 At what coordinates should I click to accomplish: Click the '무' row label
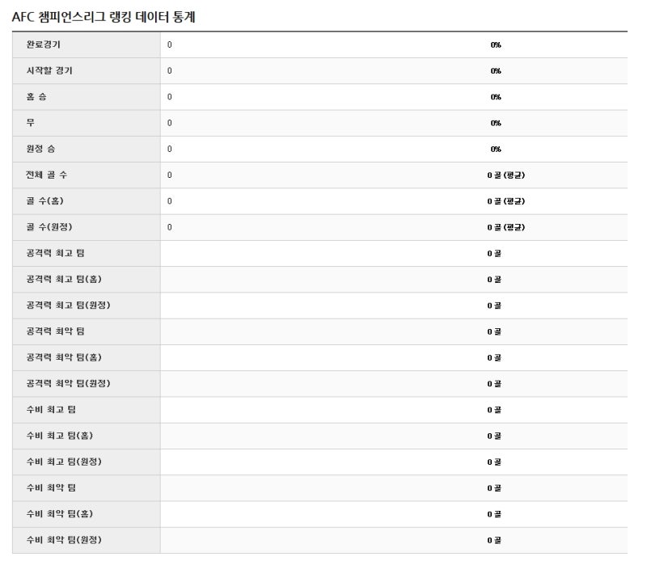(31, 123)
